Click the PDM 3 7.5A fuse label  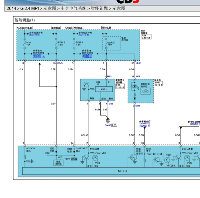(x=79, y=43)
